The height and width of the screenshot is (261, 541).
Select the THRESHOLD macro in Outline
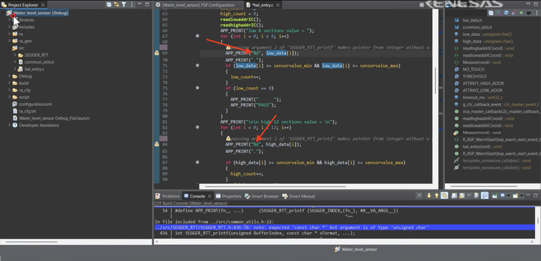(x=471, y=76)
